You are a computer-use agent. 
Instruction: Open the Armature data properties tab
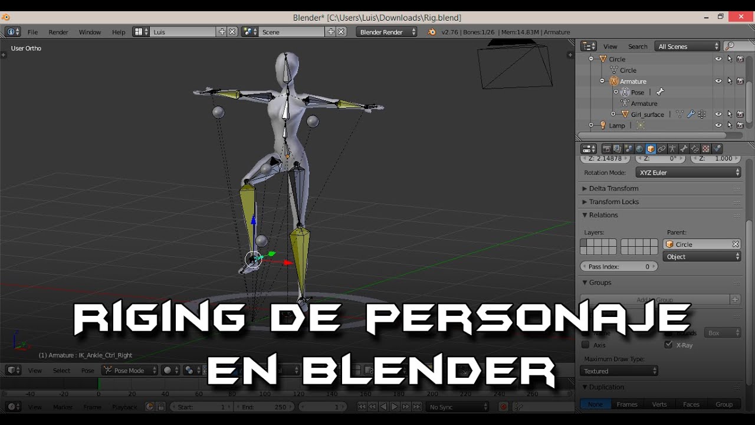[672, 149]
